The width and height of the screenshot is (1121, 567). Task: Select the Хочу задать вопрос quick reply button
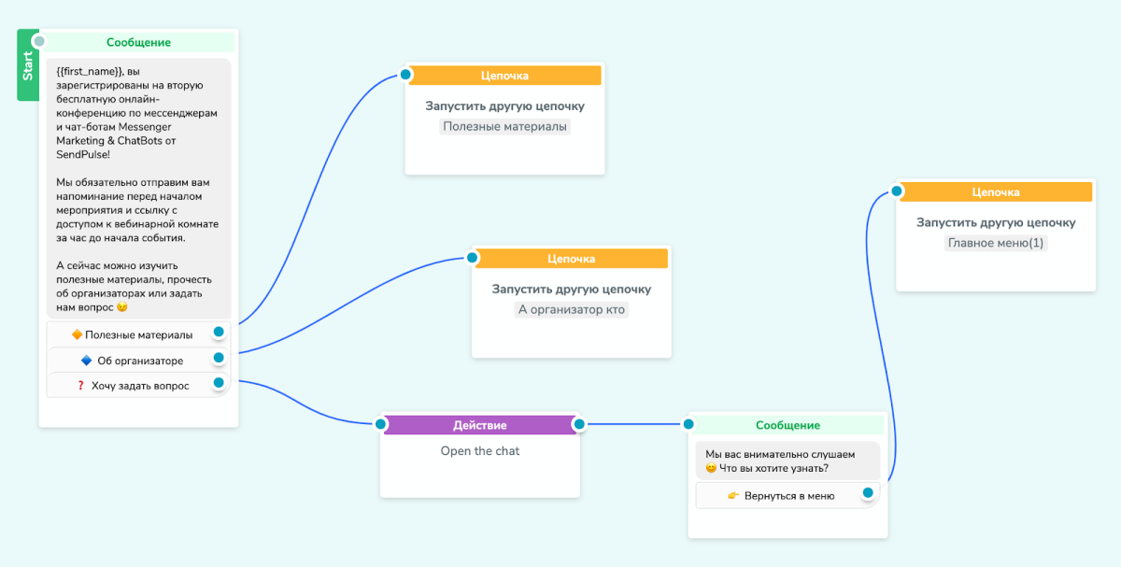pyautogui.click(x=132, y=385)
